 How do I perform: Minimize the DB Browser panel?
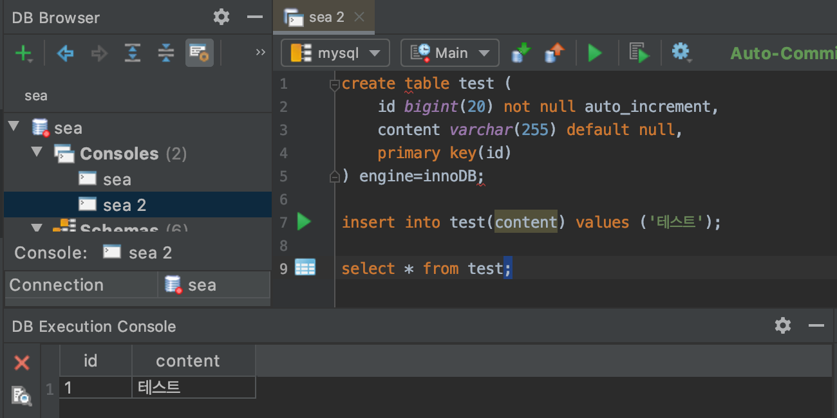click(x=255, y=17)
